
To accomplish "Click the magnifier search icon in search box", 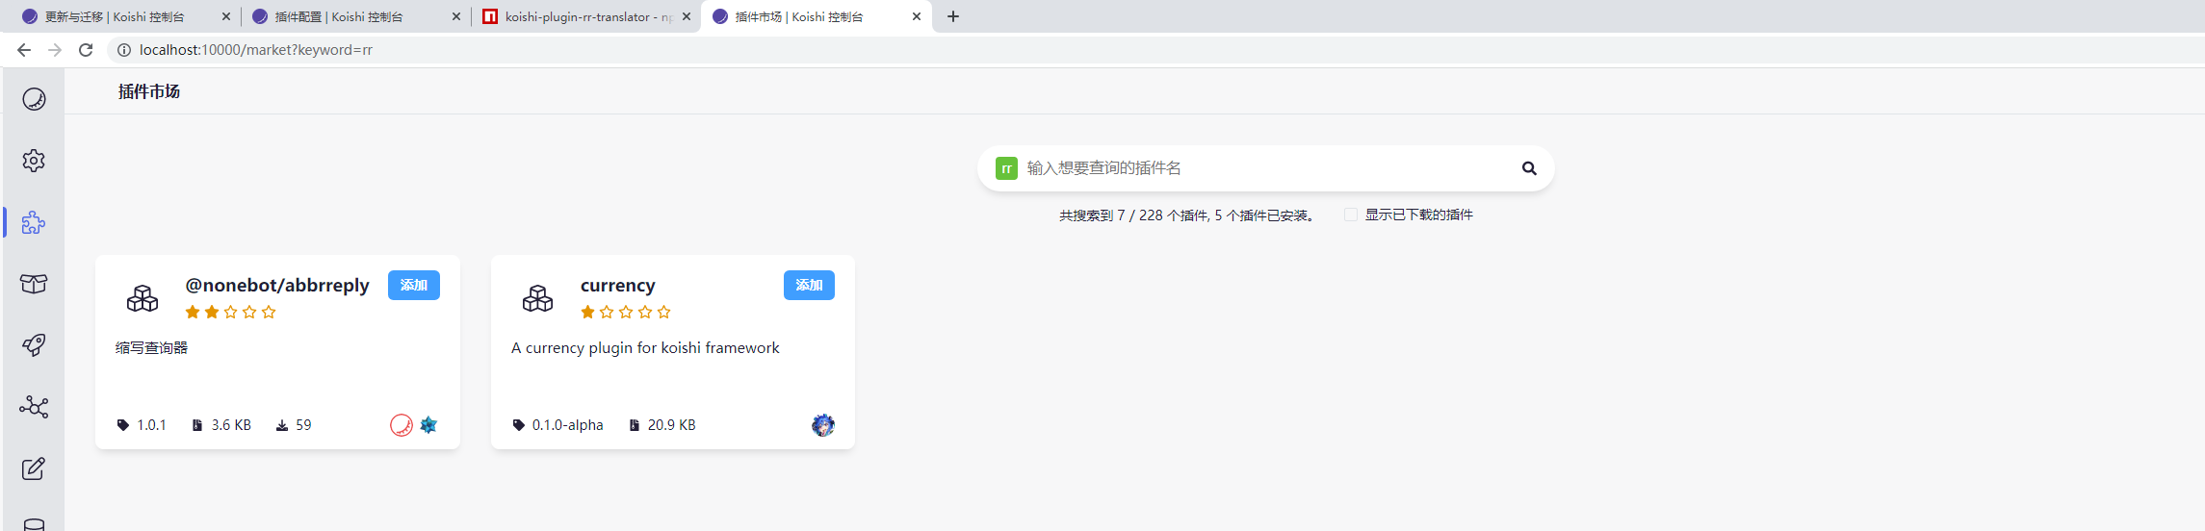I will click(x=1529, y=168).
